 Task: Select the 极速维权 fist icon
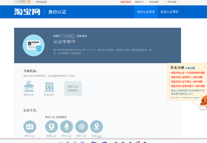49,87
